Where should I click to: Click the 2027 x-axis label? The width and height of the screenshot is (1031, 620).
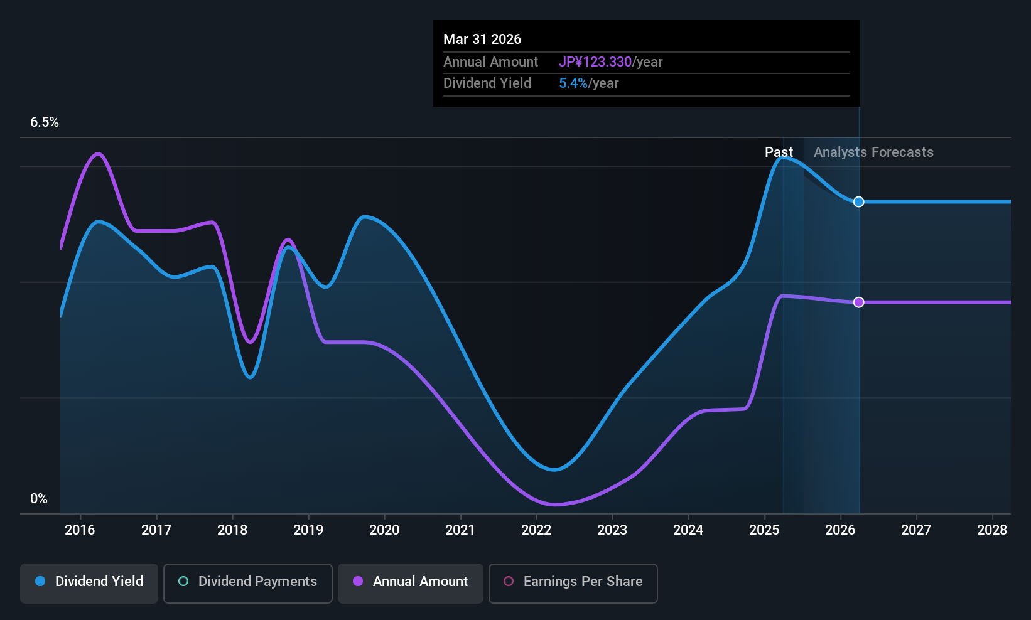click(x=916, y=530)
